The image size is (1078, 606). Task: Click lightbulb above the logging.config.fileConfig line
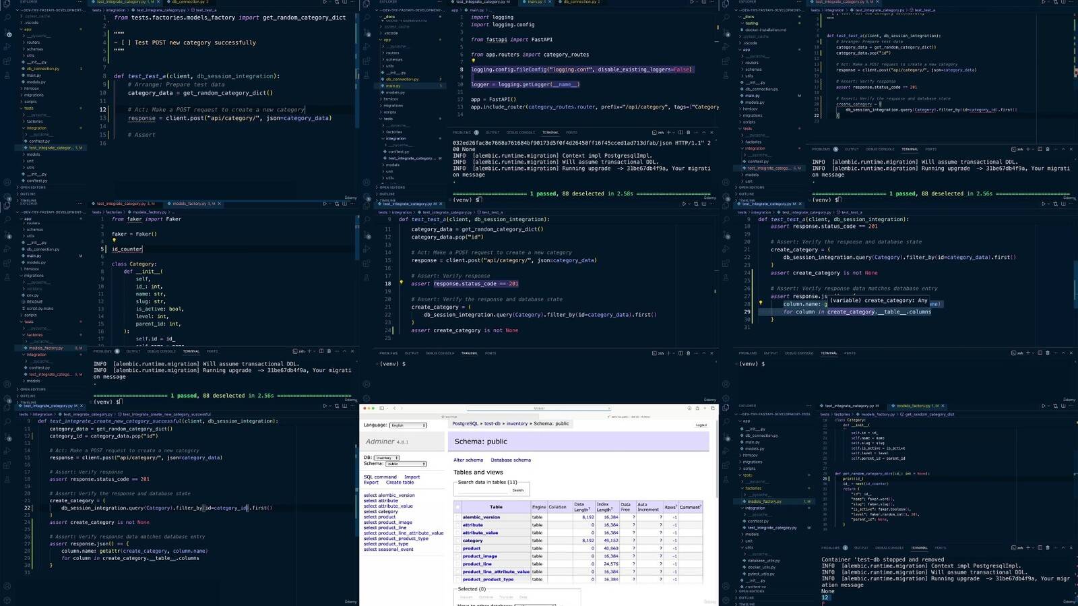(x=473, y=61)
